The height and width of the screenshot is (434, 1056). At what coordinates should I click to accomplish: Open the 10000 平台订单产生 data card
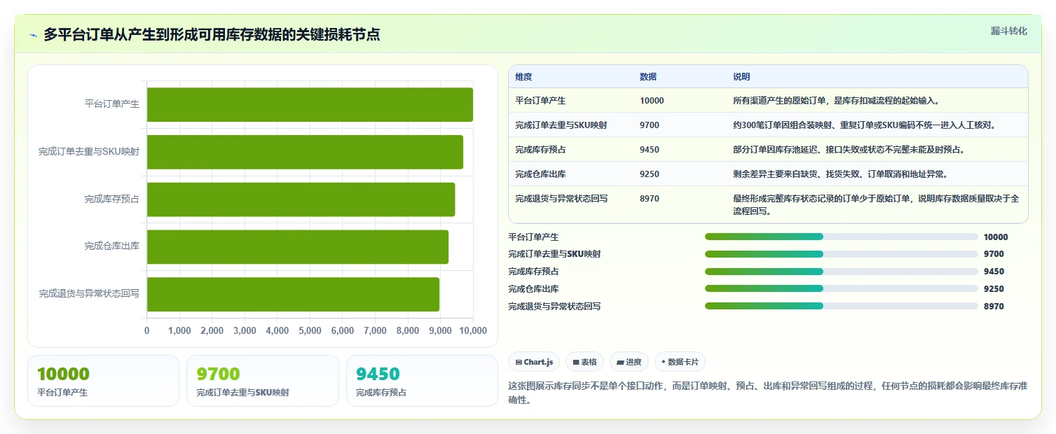point(104,381)
